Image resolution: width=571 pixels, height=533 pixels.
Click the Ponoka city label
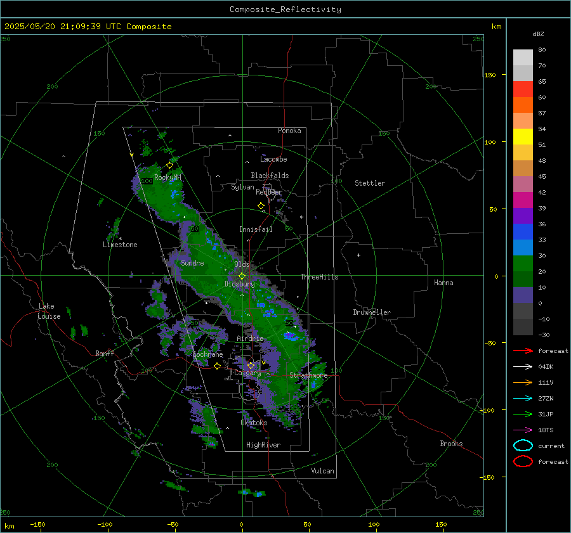[x=289, y=131]
